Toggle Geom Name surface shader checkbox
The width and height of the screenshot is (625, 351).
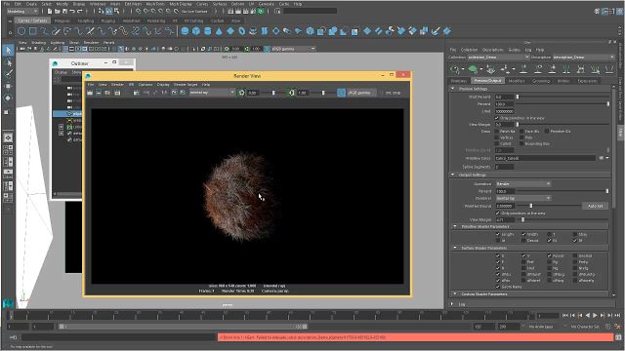coord(498,287)
